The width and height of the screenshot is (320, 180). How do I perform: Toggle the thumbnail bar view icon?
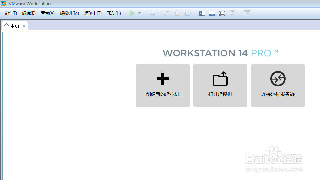[212, 13]
